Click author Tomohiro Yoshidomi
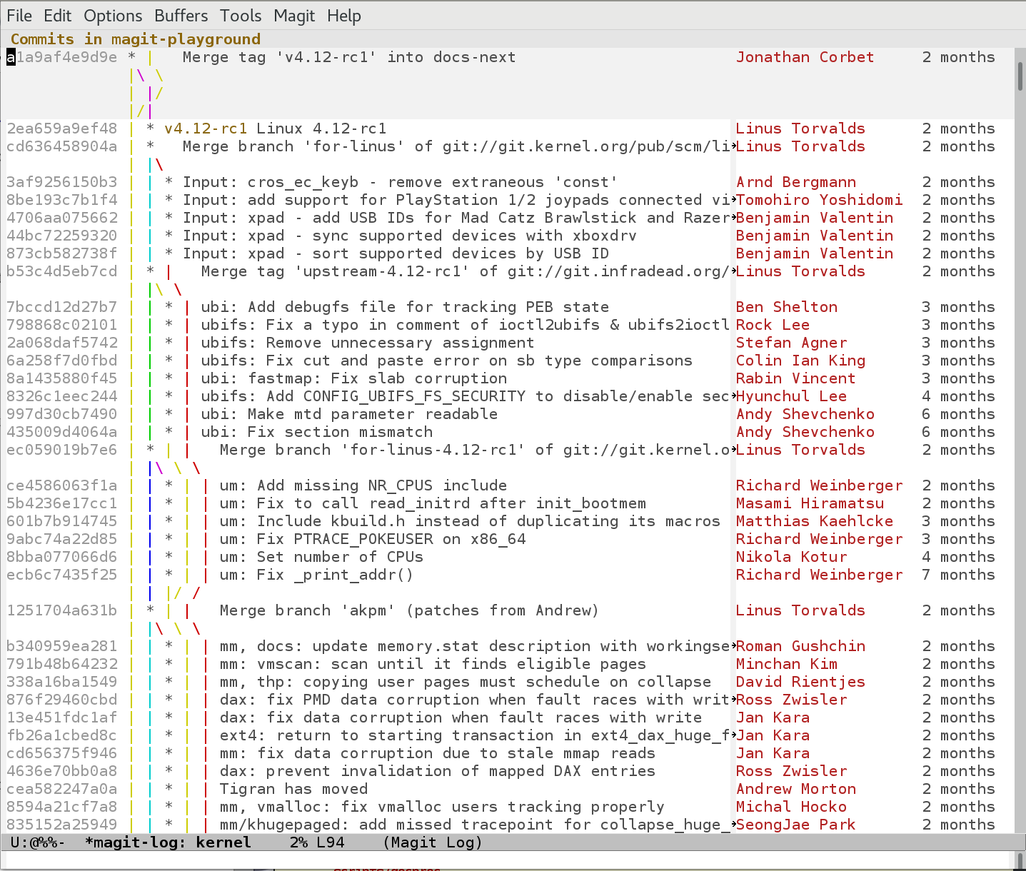 (819, 200)
